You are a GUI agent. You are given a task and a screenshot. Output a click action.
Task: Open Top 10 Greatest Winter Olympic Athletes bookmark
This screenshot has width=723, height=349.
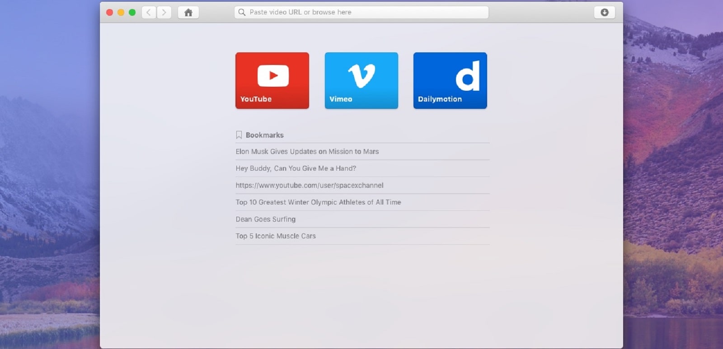pos(362,202)
